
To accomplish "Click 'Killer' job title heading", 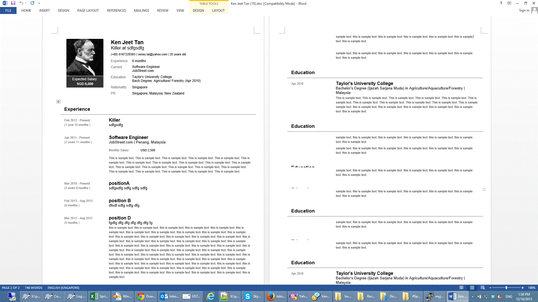I will click(114, 120).
